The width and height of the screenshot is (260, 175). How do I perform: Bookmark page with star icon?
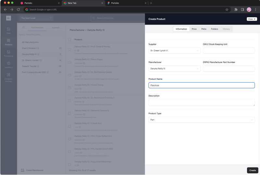click(227, 10)
